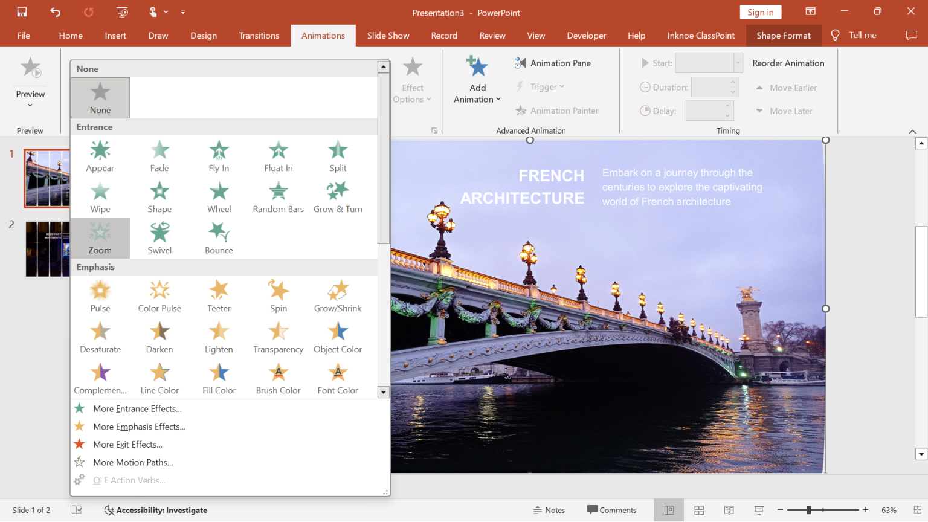Open More Motion Paths dialog
Image resolution: width=928 pixels, height=522 pixels.
pyautogui.click(x=133, y=462)
